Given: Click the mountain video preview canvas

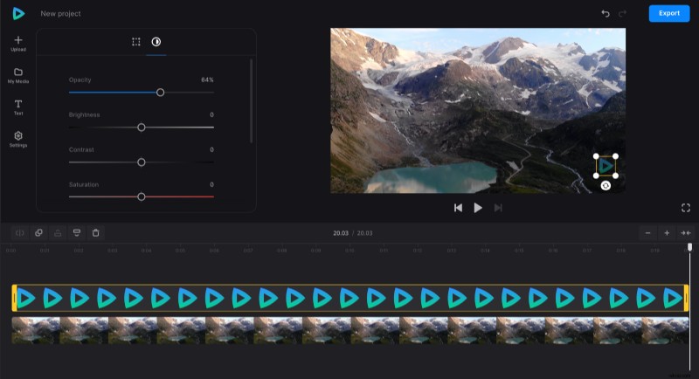Looking at the screenshot, I should pyautogui.click(x=478, y=110).
